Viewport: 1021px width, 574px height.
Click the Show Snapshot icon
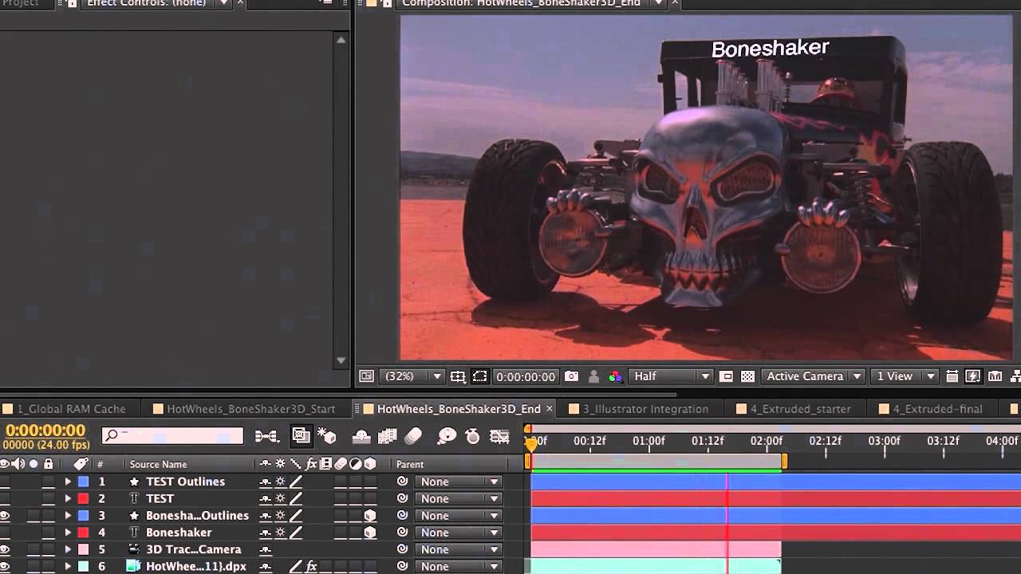(593, 376)
